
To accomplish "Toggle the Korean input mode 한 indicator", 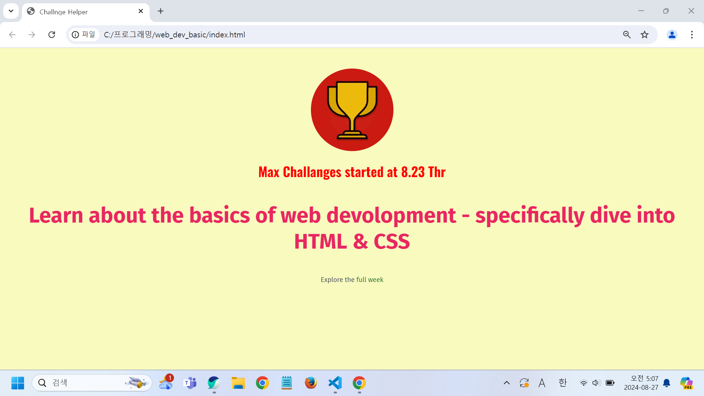I will (562, 383).
